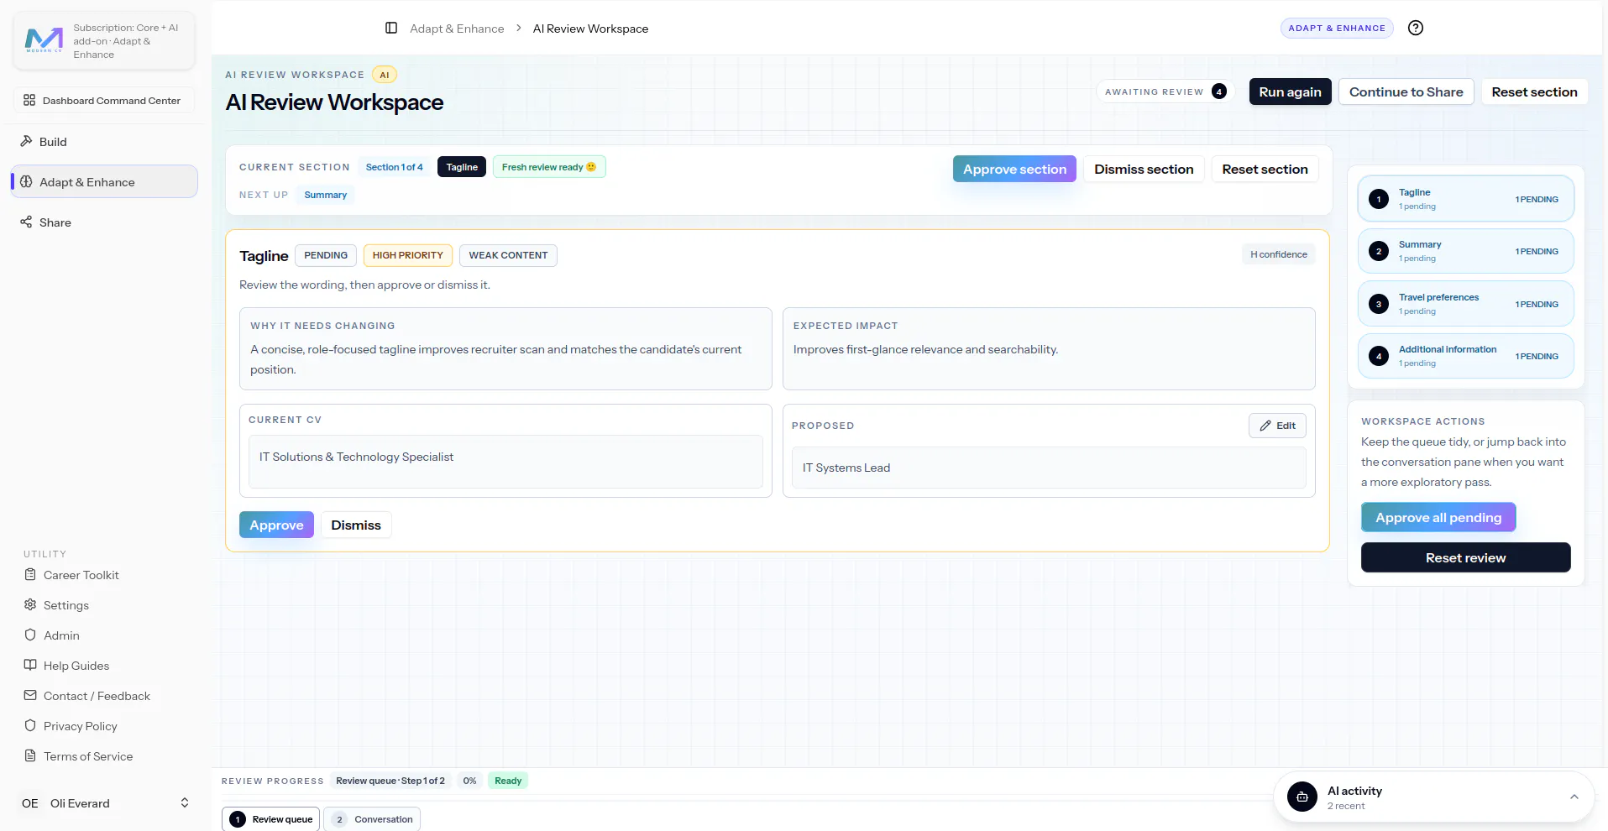Viewport: 1608px width, 831px height.
Task: Click the Ready status chip
Action: click(x=508, y=781)
